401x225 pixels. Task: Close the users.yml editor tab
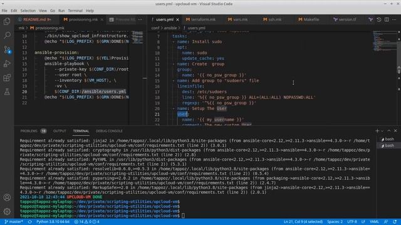pos(177,19)
